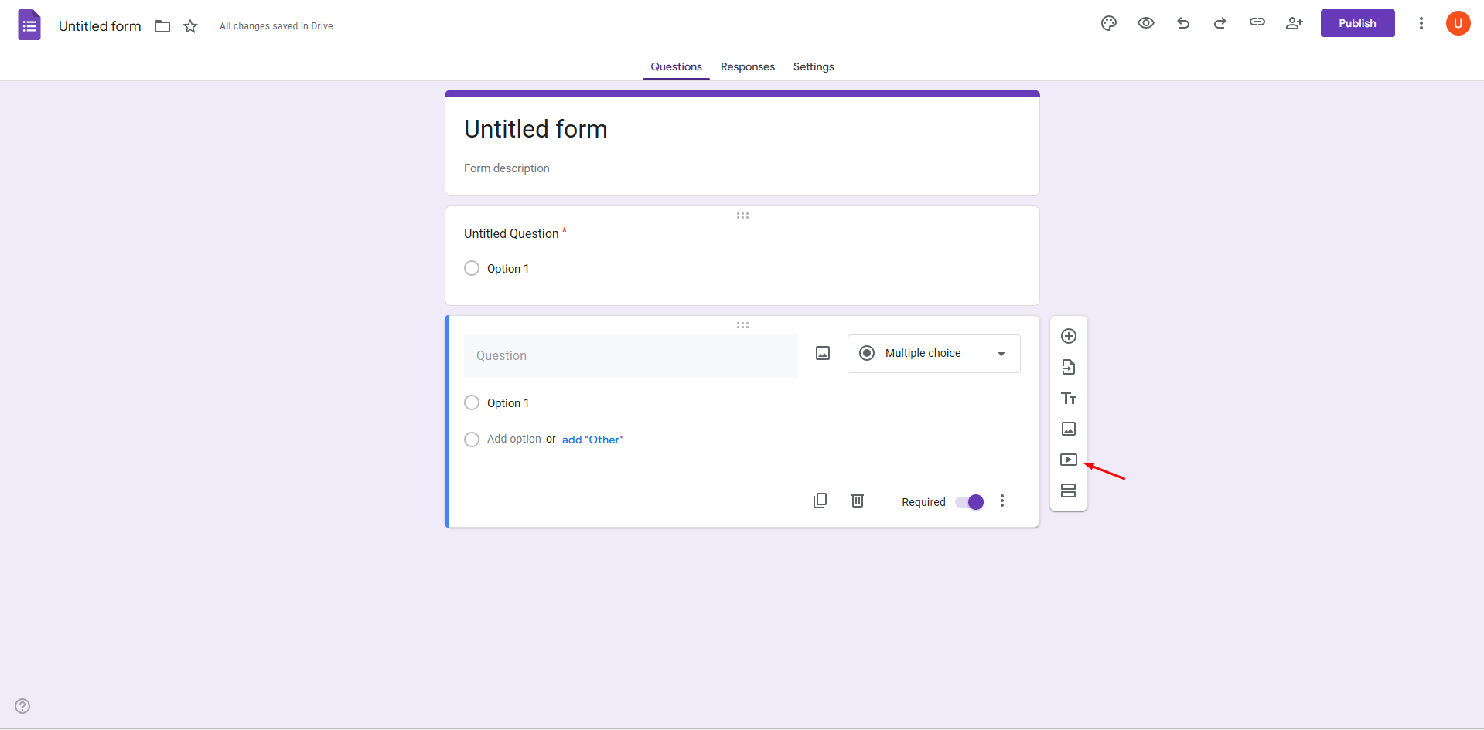Click the Publish button
Image resolution: width=1484 pixels, height=730 pixels.
(x=1357, y=23)
